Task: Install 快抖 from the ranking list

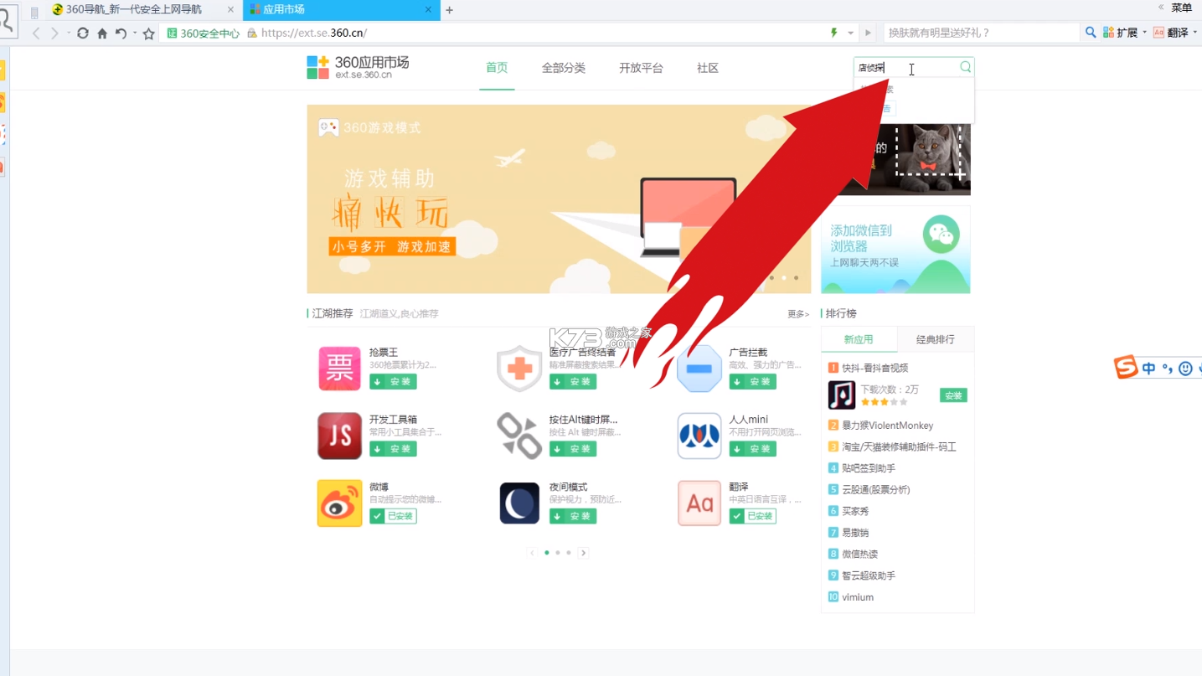Action: point(953,395)
